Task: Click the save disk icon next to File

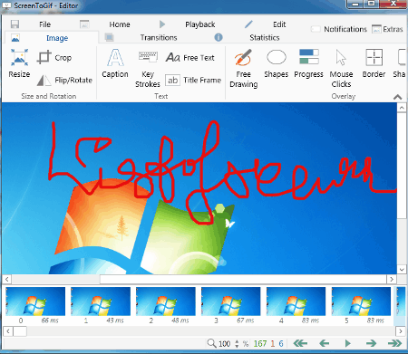Action: (15, 24)
